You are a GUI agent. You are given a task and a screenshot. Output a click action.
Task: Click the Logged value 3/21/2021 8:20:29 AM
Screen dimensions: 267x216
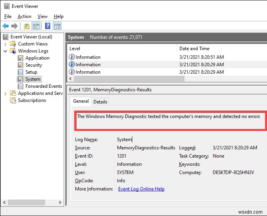click(235, 148)
